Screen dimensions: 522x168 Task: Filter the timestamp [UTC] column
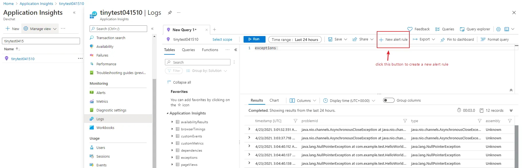295,121
